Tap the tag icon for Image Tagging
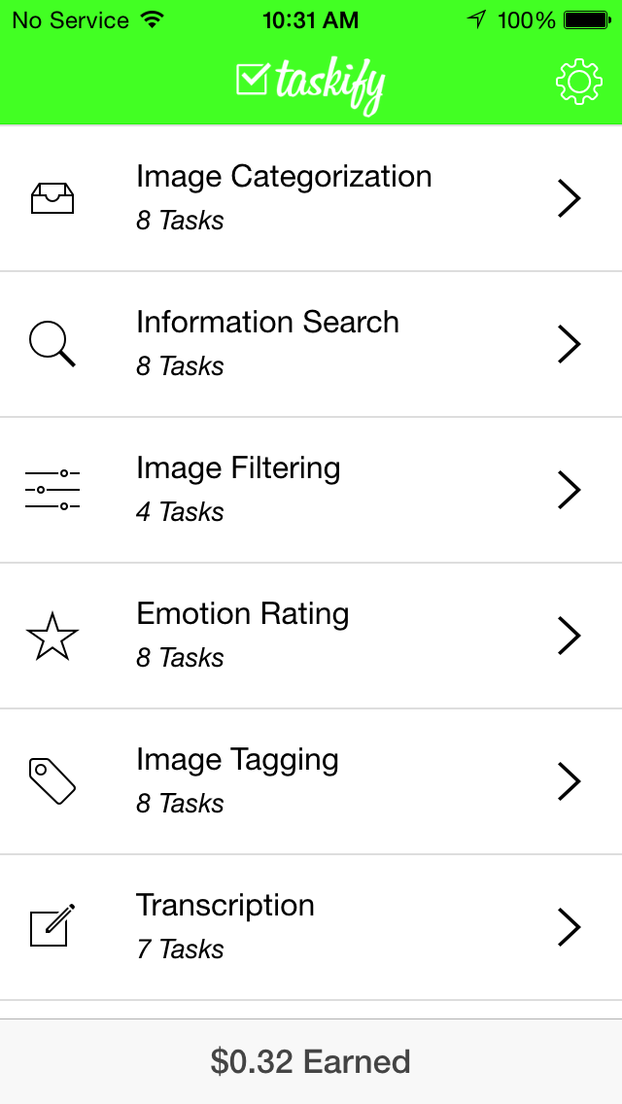 click(x=52, y=780)
